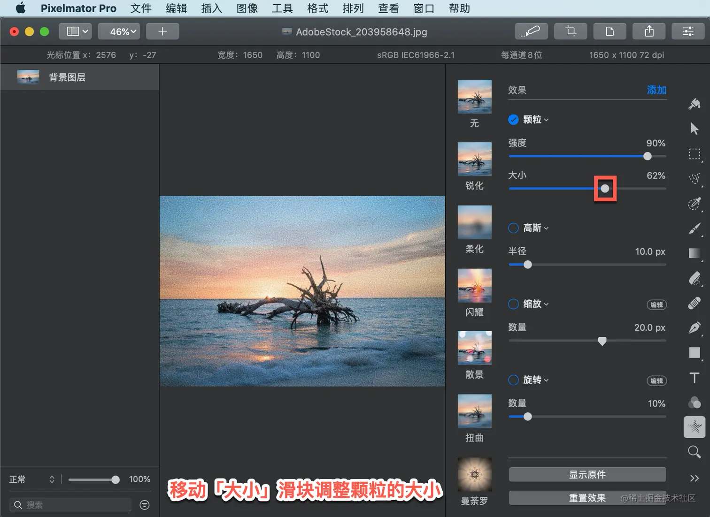710x517 pixels.
Task: Open the Pixelmator Pro app menu
Action: click(78, 8)
